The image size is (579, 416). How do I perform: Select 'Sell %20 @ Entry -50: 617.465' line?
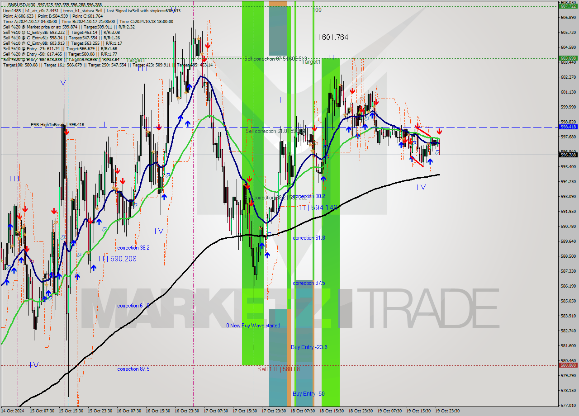[60, 54]
